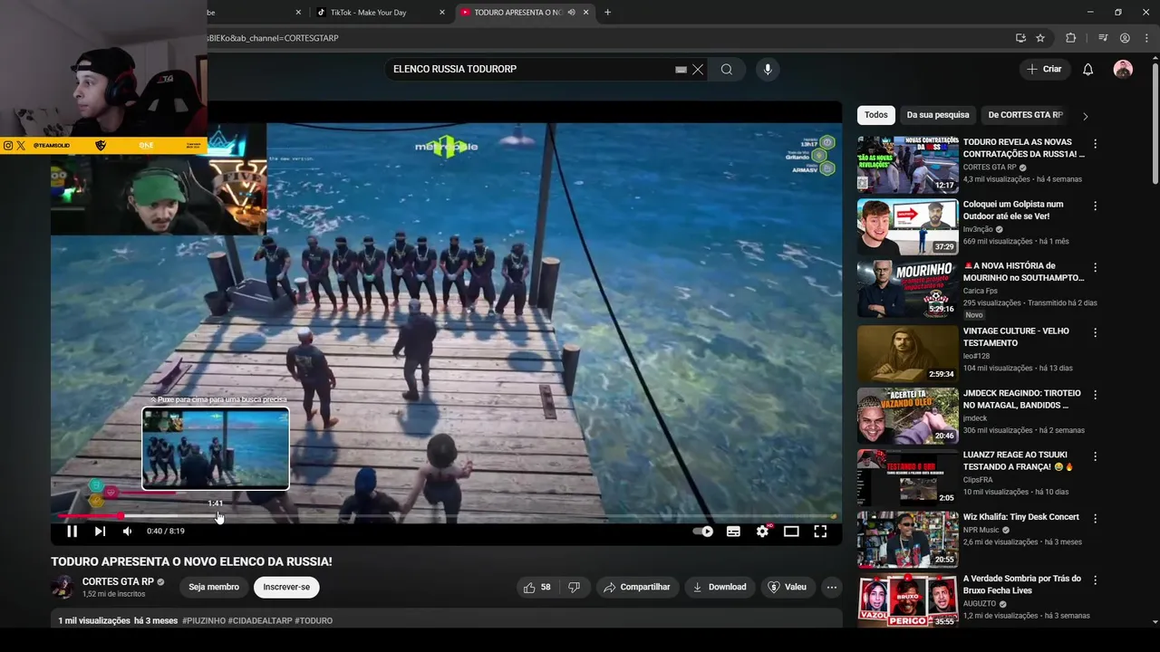This screenshot has height=652, width=1160.
Task: Open menu for LUANZ7 REAGE video
Action: pyautogui.click(x=1095, y=456)
